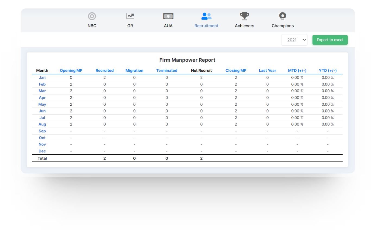Click the YTD (+/-) column header
Image resolution: width=371 pixels, height=230 pixels.
pyautogui.click(x=328, y=71)
